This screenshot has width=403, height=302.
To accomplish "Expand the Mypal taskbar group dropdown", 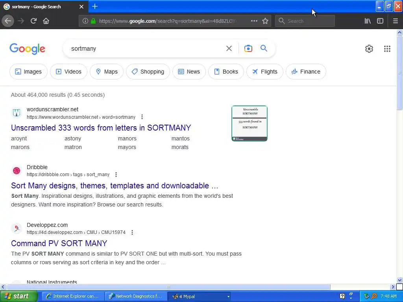I will [228, 296].
